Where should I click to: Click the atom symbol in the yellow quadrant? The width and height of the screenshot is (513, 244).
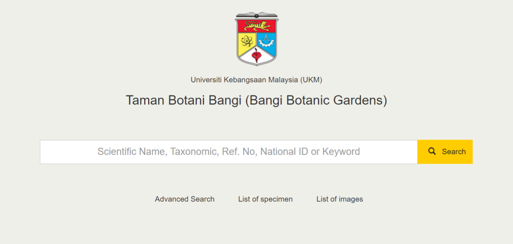pos(246,41)
